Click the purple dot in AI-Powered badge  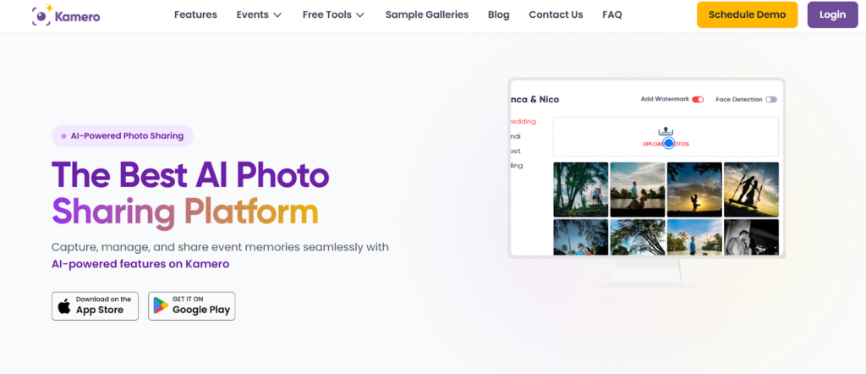[x=63, y=136]
